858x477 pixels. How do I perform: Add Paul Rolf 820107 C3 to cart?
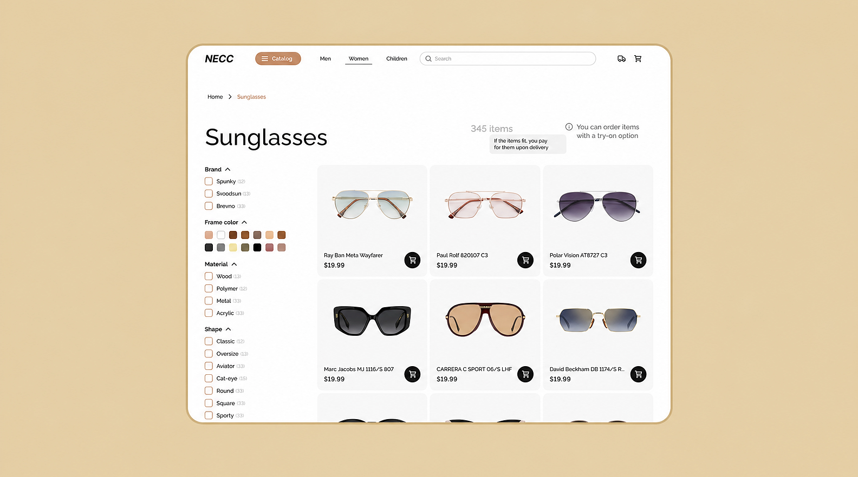pyautogui.click(x=525, y=260)
